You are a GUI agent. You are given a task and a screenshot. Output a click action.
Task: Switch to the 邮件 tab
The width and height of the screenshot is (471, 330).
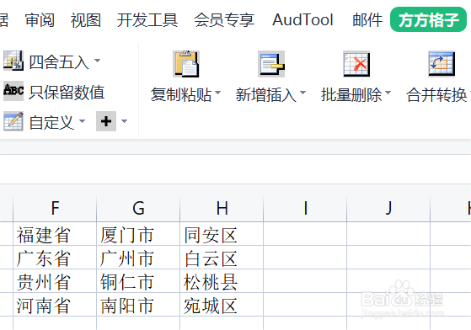pos(367,20)
